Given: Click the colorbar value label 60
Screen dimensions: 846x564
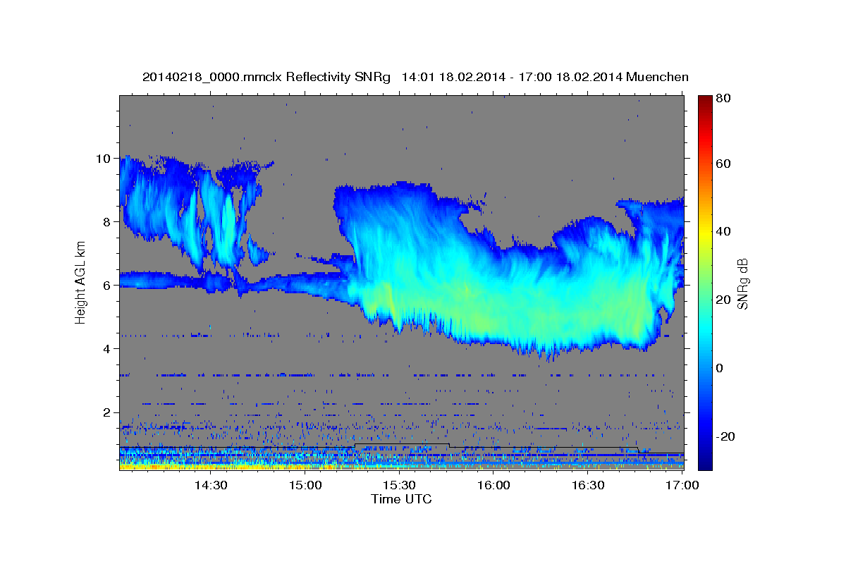Looking at the screenshot, I should 723,164.
